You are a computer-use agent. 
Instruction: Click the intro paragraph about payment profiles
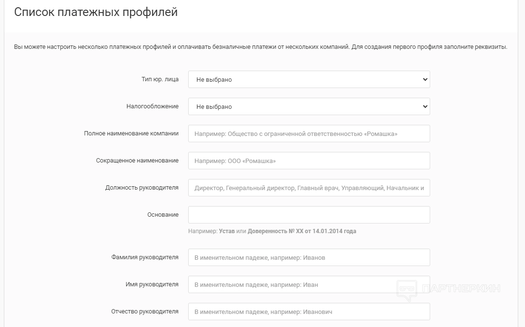click(260, 47)
